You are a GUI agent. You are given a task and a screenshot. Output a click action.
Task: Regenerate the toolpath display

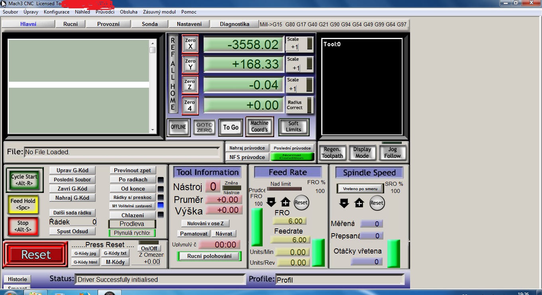pos(332,153)
